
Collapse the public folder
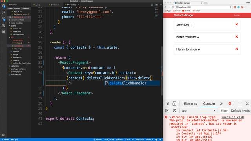point(14,26)
